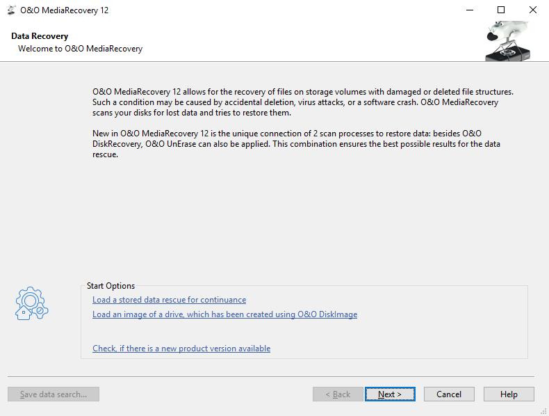Open 'Load a stored data rescue for continuance'
Viewport: 549px width, 416px height.
(169, 300)
